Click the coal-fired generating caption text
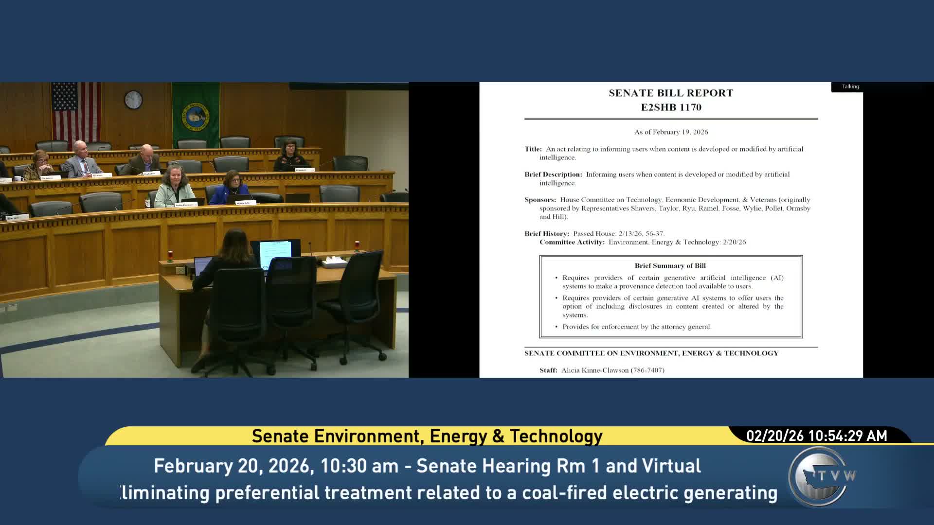 (x=448, y=492)
